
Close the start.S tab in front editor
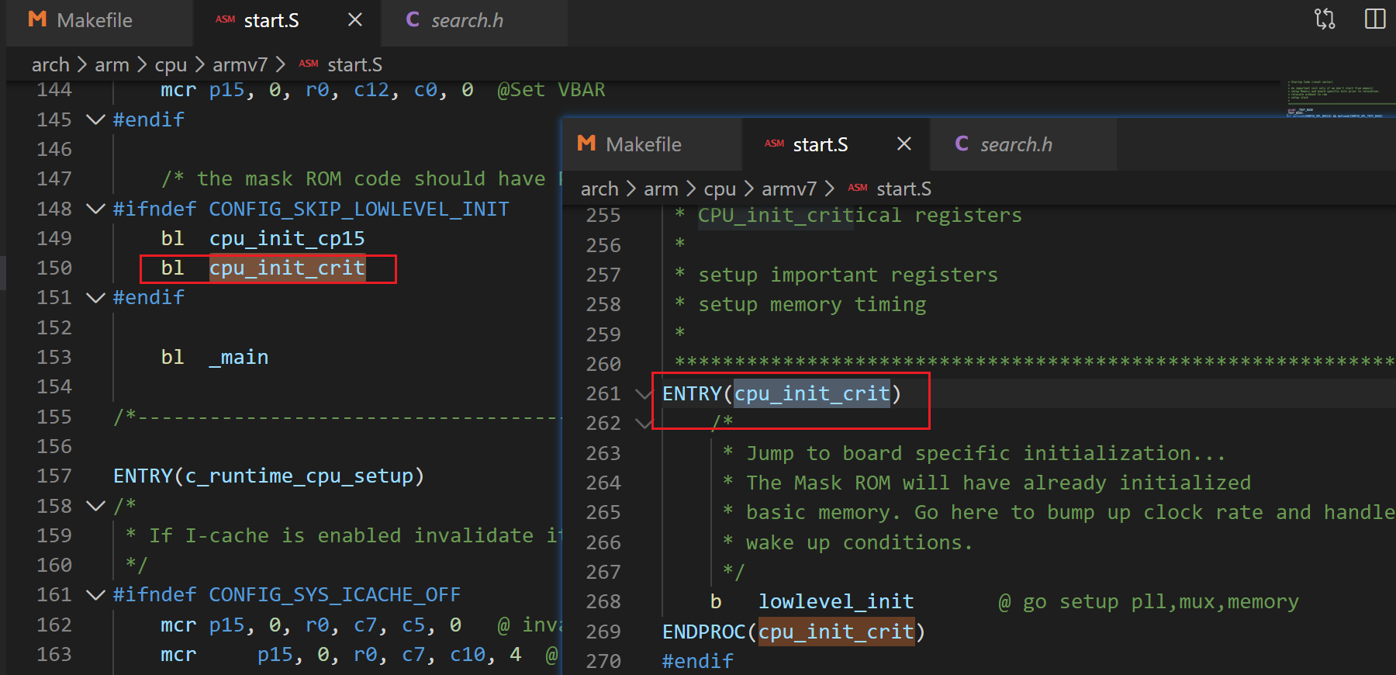pos(904,144)
